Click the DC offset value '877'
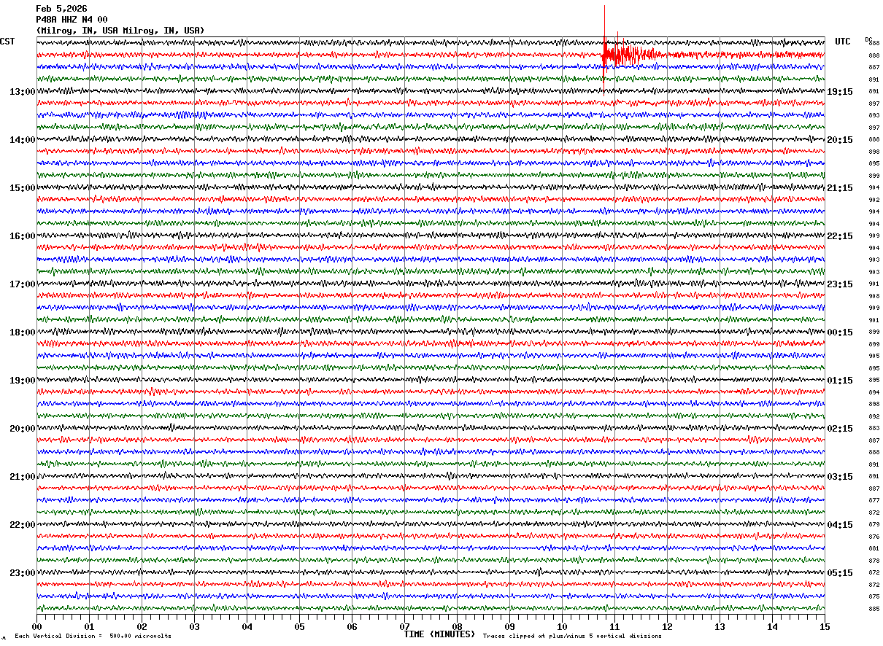The width and height of the screenshot is (883, 646). (x=874, y=500)
